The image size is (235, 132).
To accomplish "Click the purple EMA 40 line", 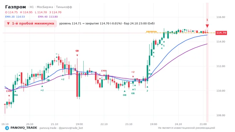I will click(187, 52).
